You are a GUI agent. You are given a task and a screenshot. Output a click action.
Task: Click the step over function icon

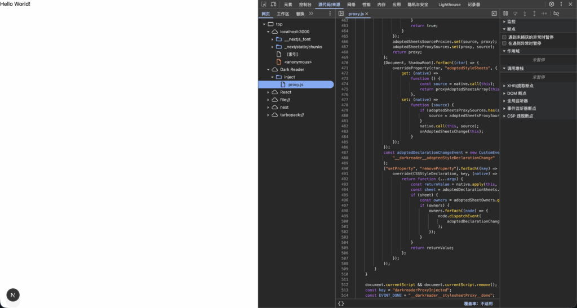click(515, 14)
